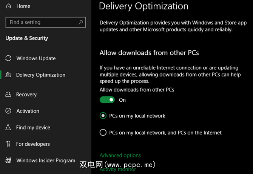Click the Activation checkmark icon
The image size is (253, 174).
tap(9, 111)
